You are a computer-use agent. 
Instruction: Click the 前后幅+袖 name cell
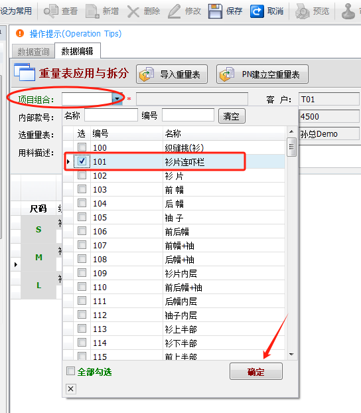point(224,287)
